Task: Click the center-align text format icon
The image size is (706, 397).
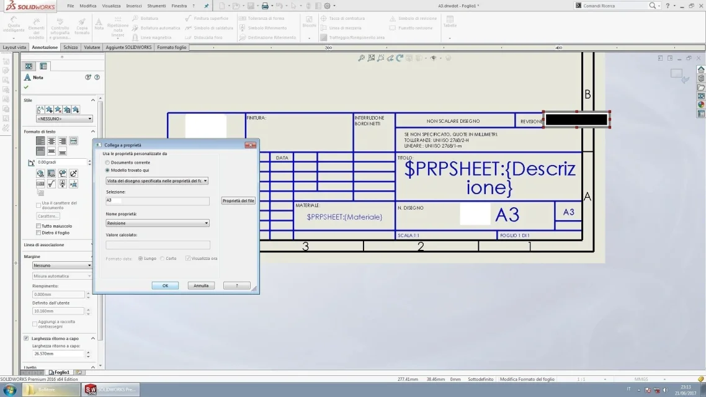Action: pos(51,141)
